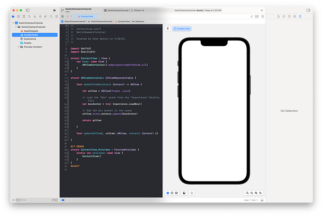Viewport: 323px width, 216px height.
Task: Click code line 'import RealityKit'
Action: [x=83, y=52]
